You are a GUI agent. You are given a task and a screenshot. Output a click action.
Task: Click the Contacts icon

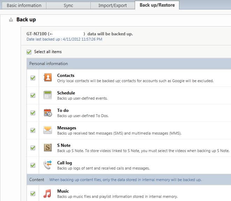pos(48,78)
